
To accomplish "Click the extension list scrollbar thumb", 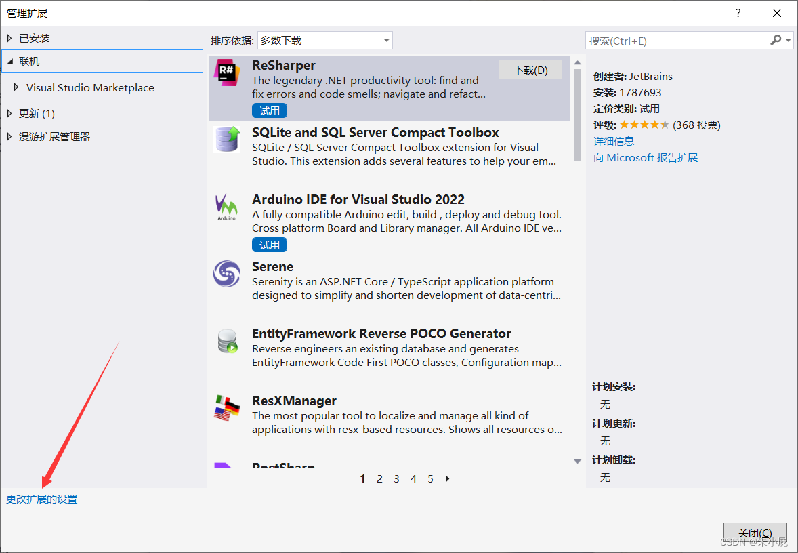I will (577, 116).
